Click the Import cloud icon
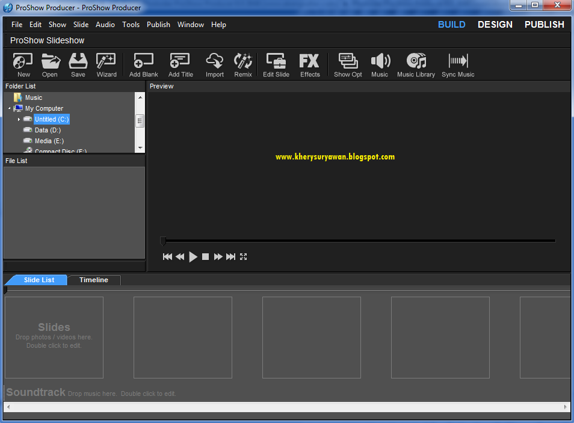The height and width of the screenshot is (423, 574). point(215,65)
